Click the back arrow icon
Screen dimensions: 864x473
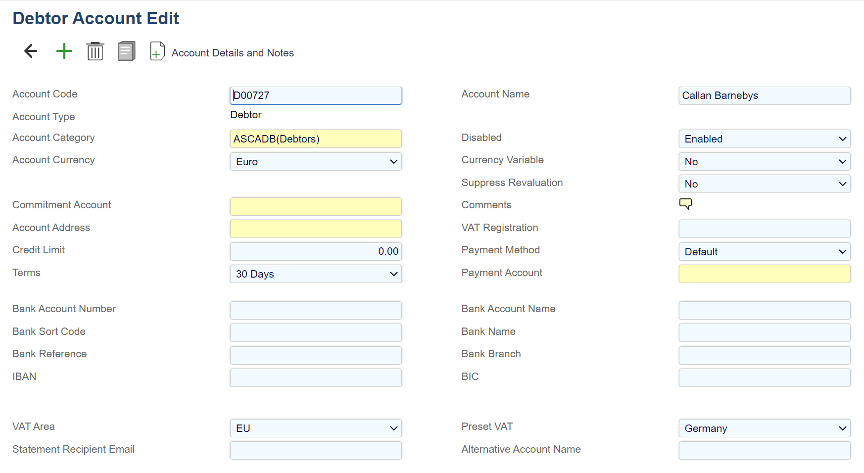pyautogui.click(x=31, y=51)
